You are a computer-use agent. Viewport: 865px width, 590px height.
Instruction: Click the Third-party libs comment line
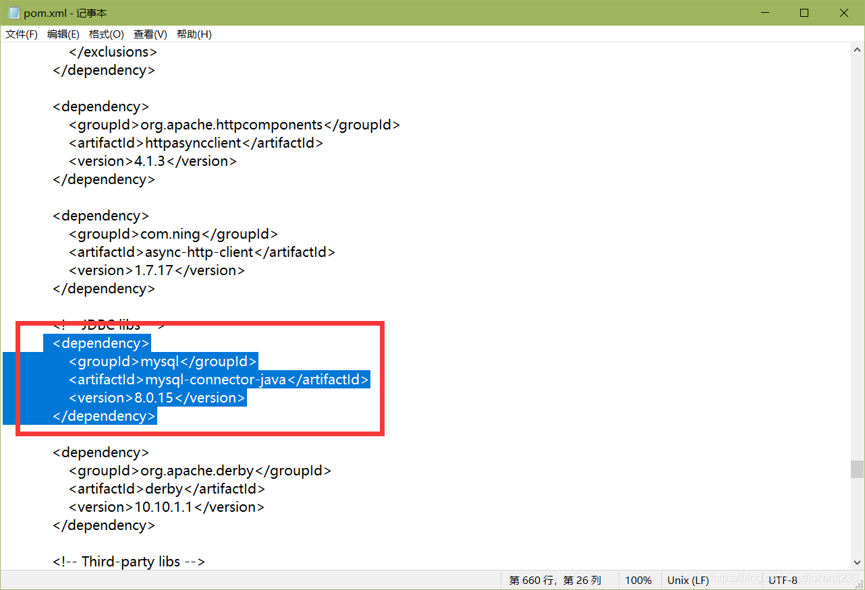pyautogui.click(x=129, y=562)
